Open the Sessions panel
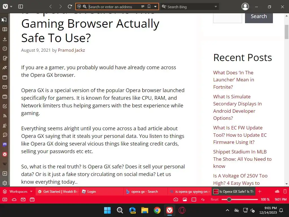This screenshot has height=217, width=289. (x=5, y=135)
